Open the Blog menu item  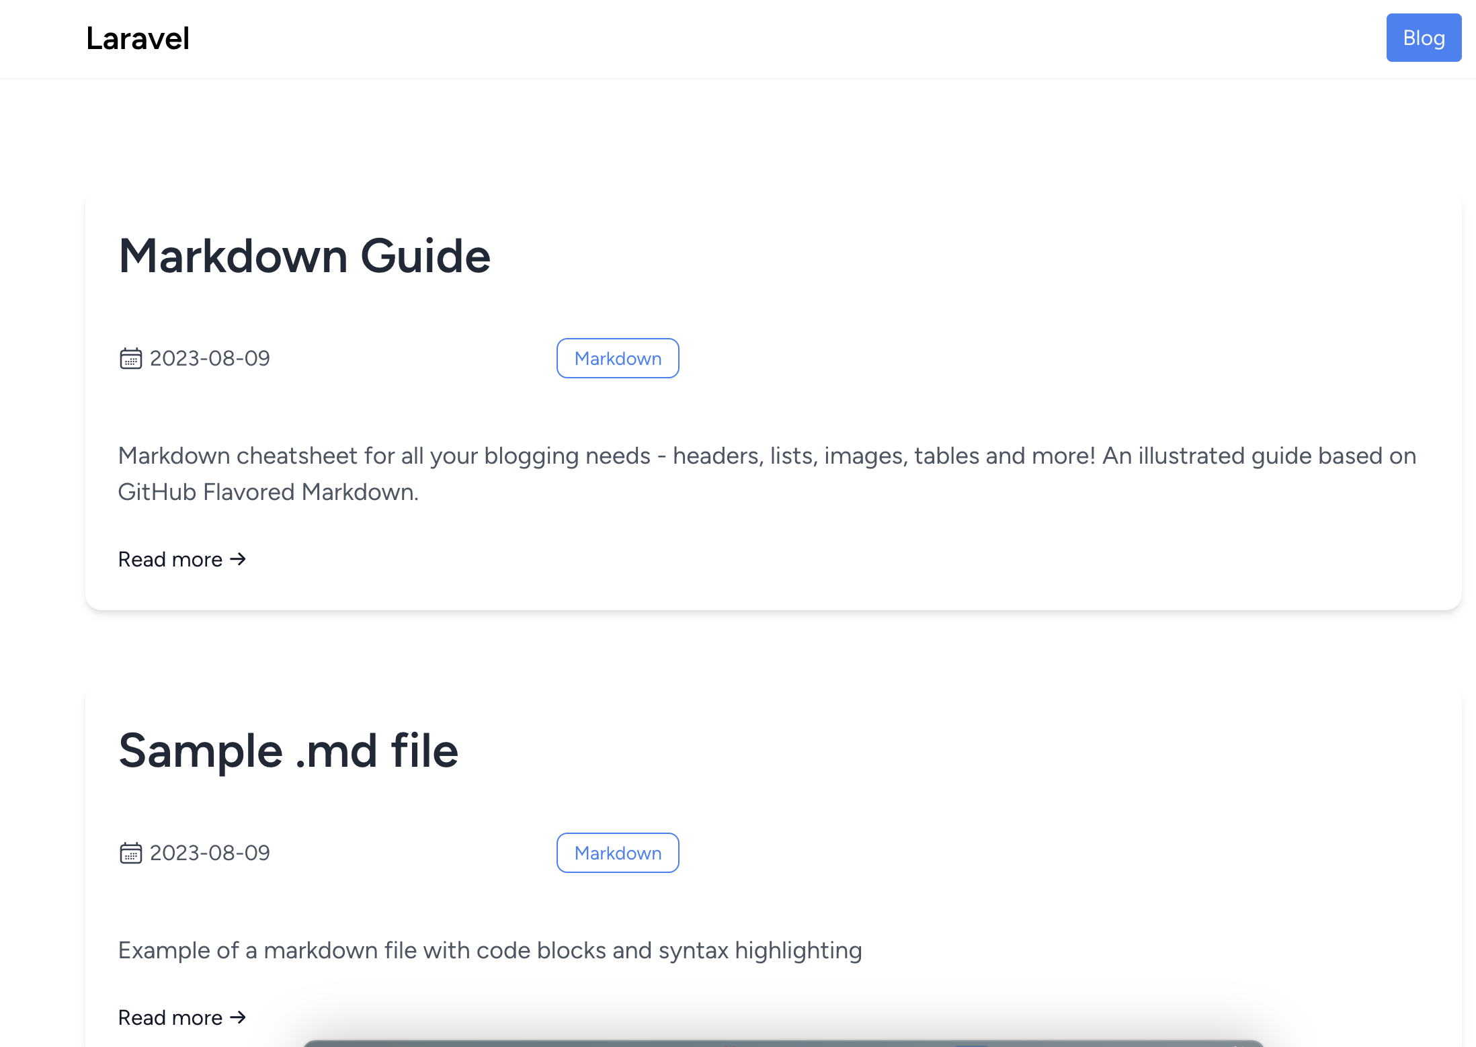point(1424,38)
